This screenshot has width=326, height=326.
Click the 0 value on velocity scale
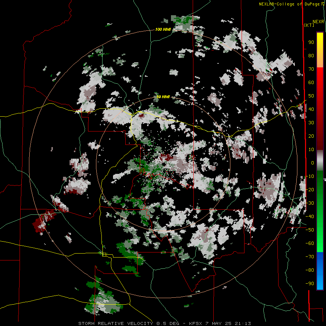[313, 163]
